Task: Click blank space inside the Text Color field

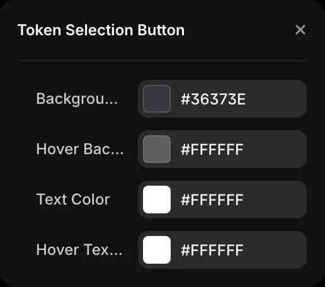Action: [x=275, y=200]
